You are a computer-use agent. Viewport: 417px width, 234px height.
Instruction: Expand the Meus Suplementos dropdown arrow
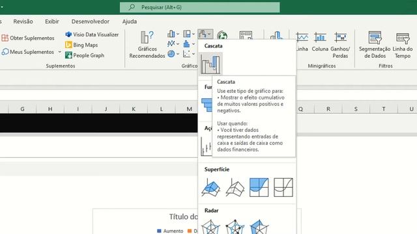59,52
